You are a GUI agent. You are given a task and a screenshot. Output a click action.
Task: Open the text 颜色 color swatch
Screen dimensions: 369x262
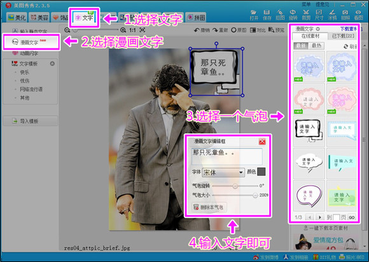pyautogui.click(x=261, y=172)
